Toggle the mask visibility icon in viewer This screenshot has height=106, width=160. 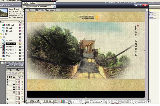[x=42, y=101]
